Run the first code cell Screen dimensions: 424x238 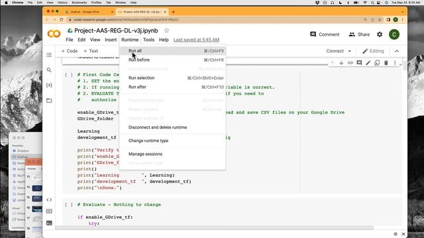pos(69,75)
